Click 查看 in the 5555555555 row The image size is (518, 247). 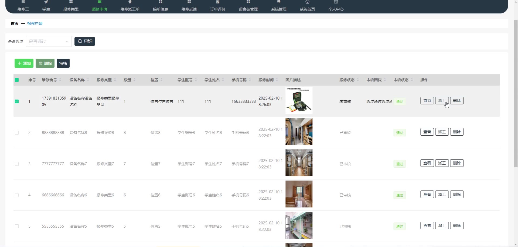(x=427, y=225)
